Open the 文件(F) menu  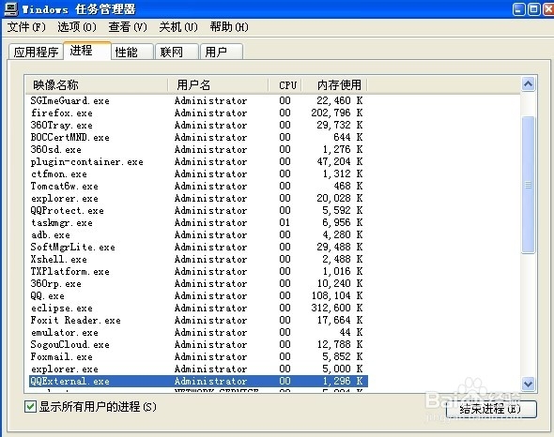click(26, 27)
